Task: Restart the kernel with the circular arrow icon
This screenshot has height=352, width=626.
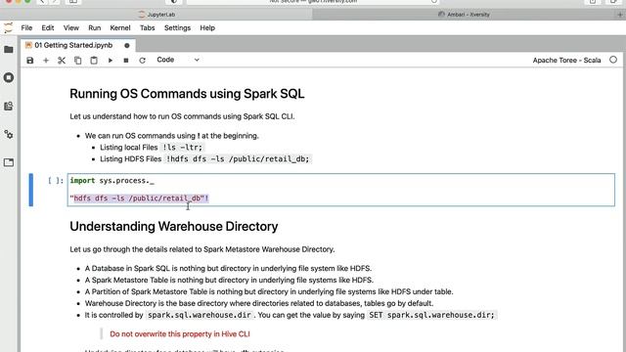Action: pyautogui.click(x=142, y=61)
